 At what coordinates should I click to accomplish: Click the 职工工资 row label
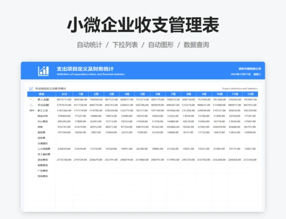43,110
